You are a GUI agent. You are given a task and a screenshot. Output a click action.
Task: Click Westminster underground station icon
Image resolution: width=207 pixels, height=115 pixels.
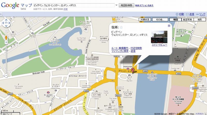pyautogui.click(x=128, y=69)
